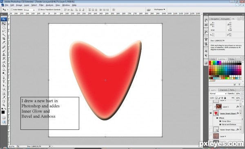Click the foreground black color swatch
The image size is (245, 149).
pos(3,112)
